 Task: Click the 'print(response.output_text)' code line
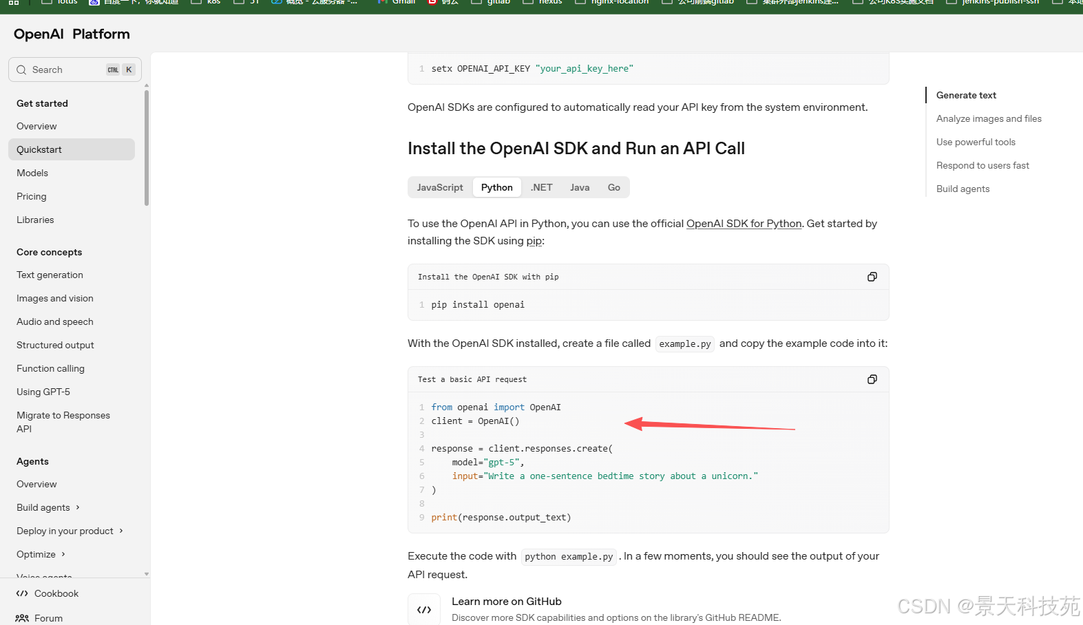coord(501,517)
